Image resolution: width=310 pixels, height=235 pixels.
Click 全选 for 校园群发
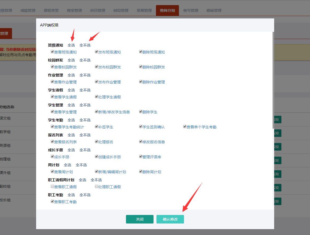pyautogui.click(x=71, y=60)
